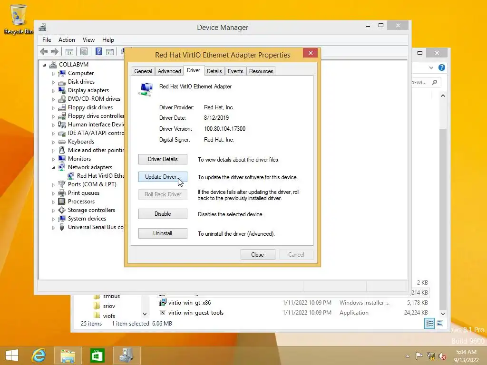Open the Action menu
487x365 pixels.
tap(67, 40)
